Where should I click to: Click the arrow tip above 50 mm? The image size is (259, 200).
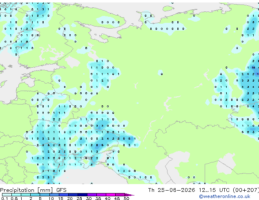click(x=129, y=195)
